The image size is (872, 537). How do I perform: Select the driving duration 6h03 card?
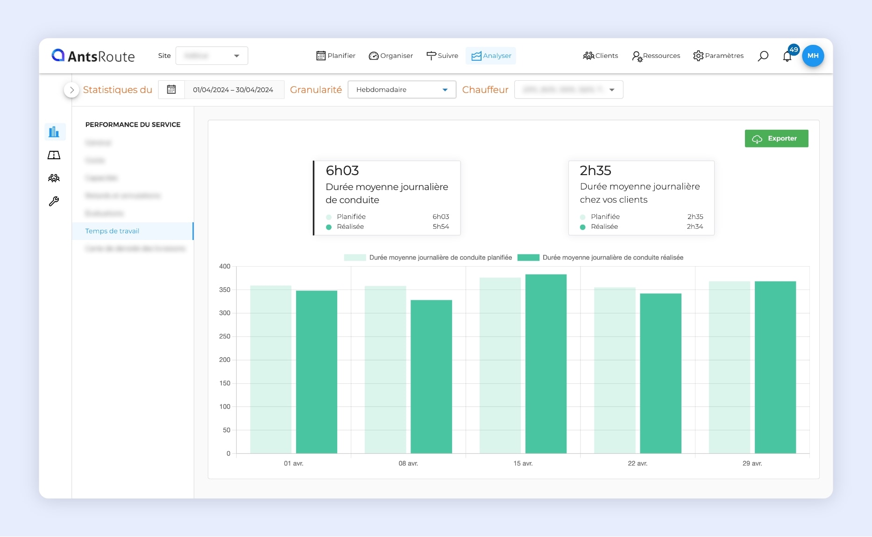pos(387,198)
